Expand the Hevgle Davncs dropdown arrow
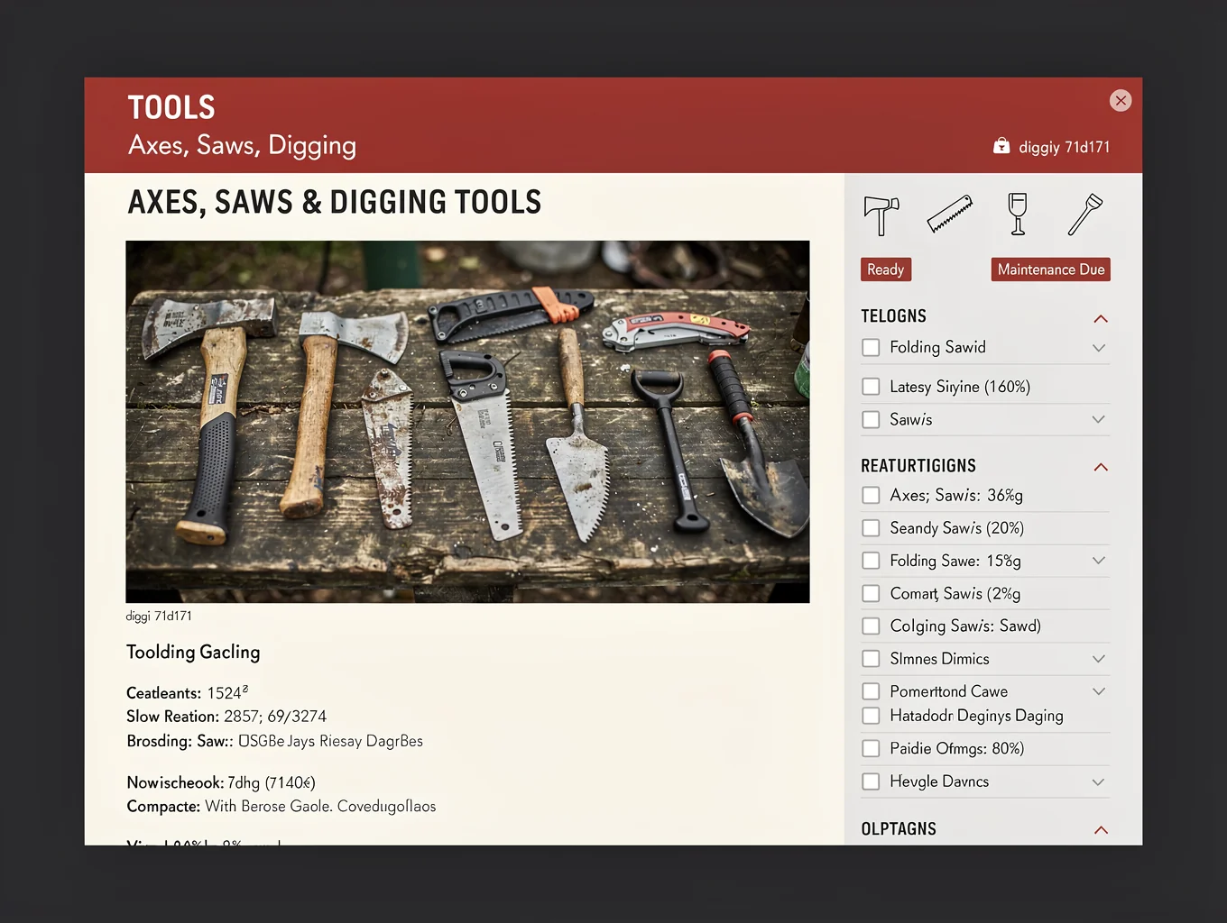The width and height of the screenshot is (1227, 923). coord(1099,781)
